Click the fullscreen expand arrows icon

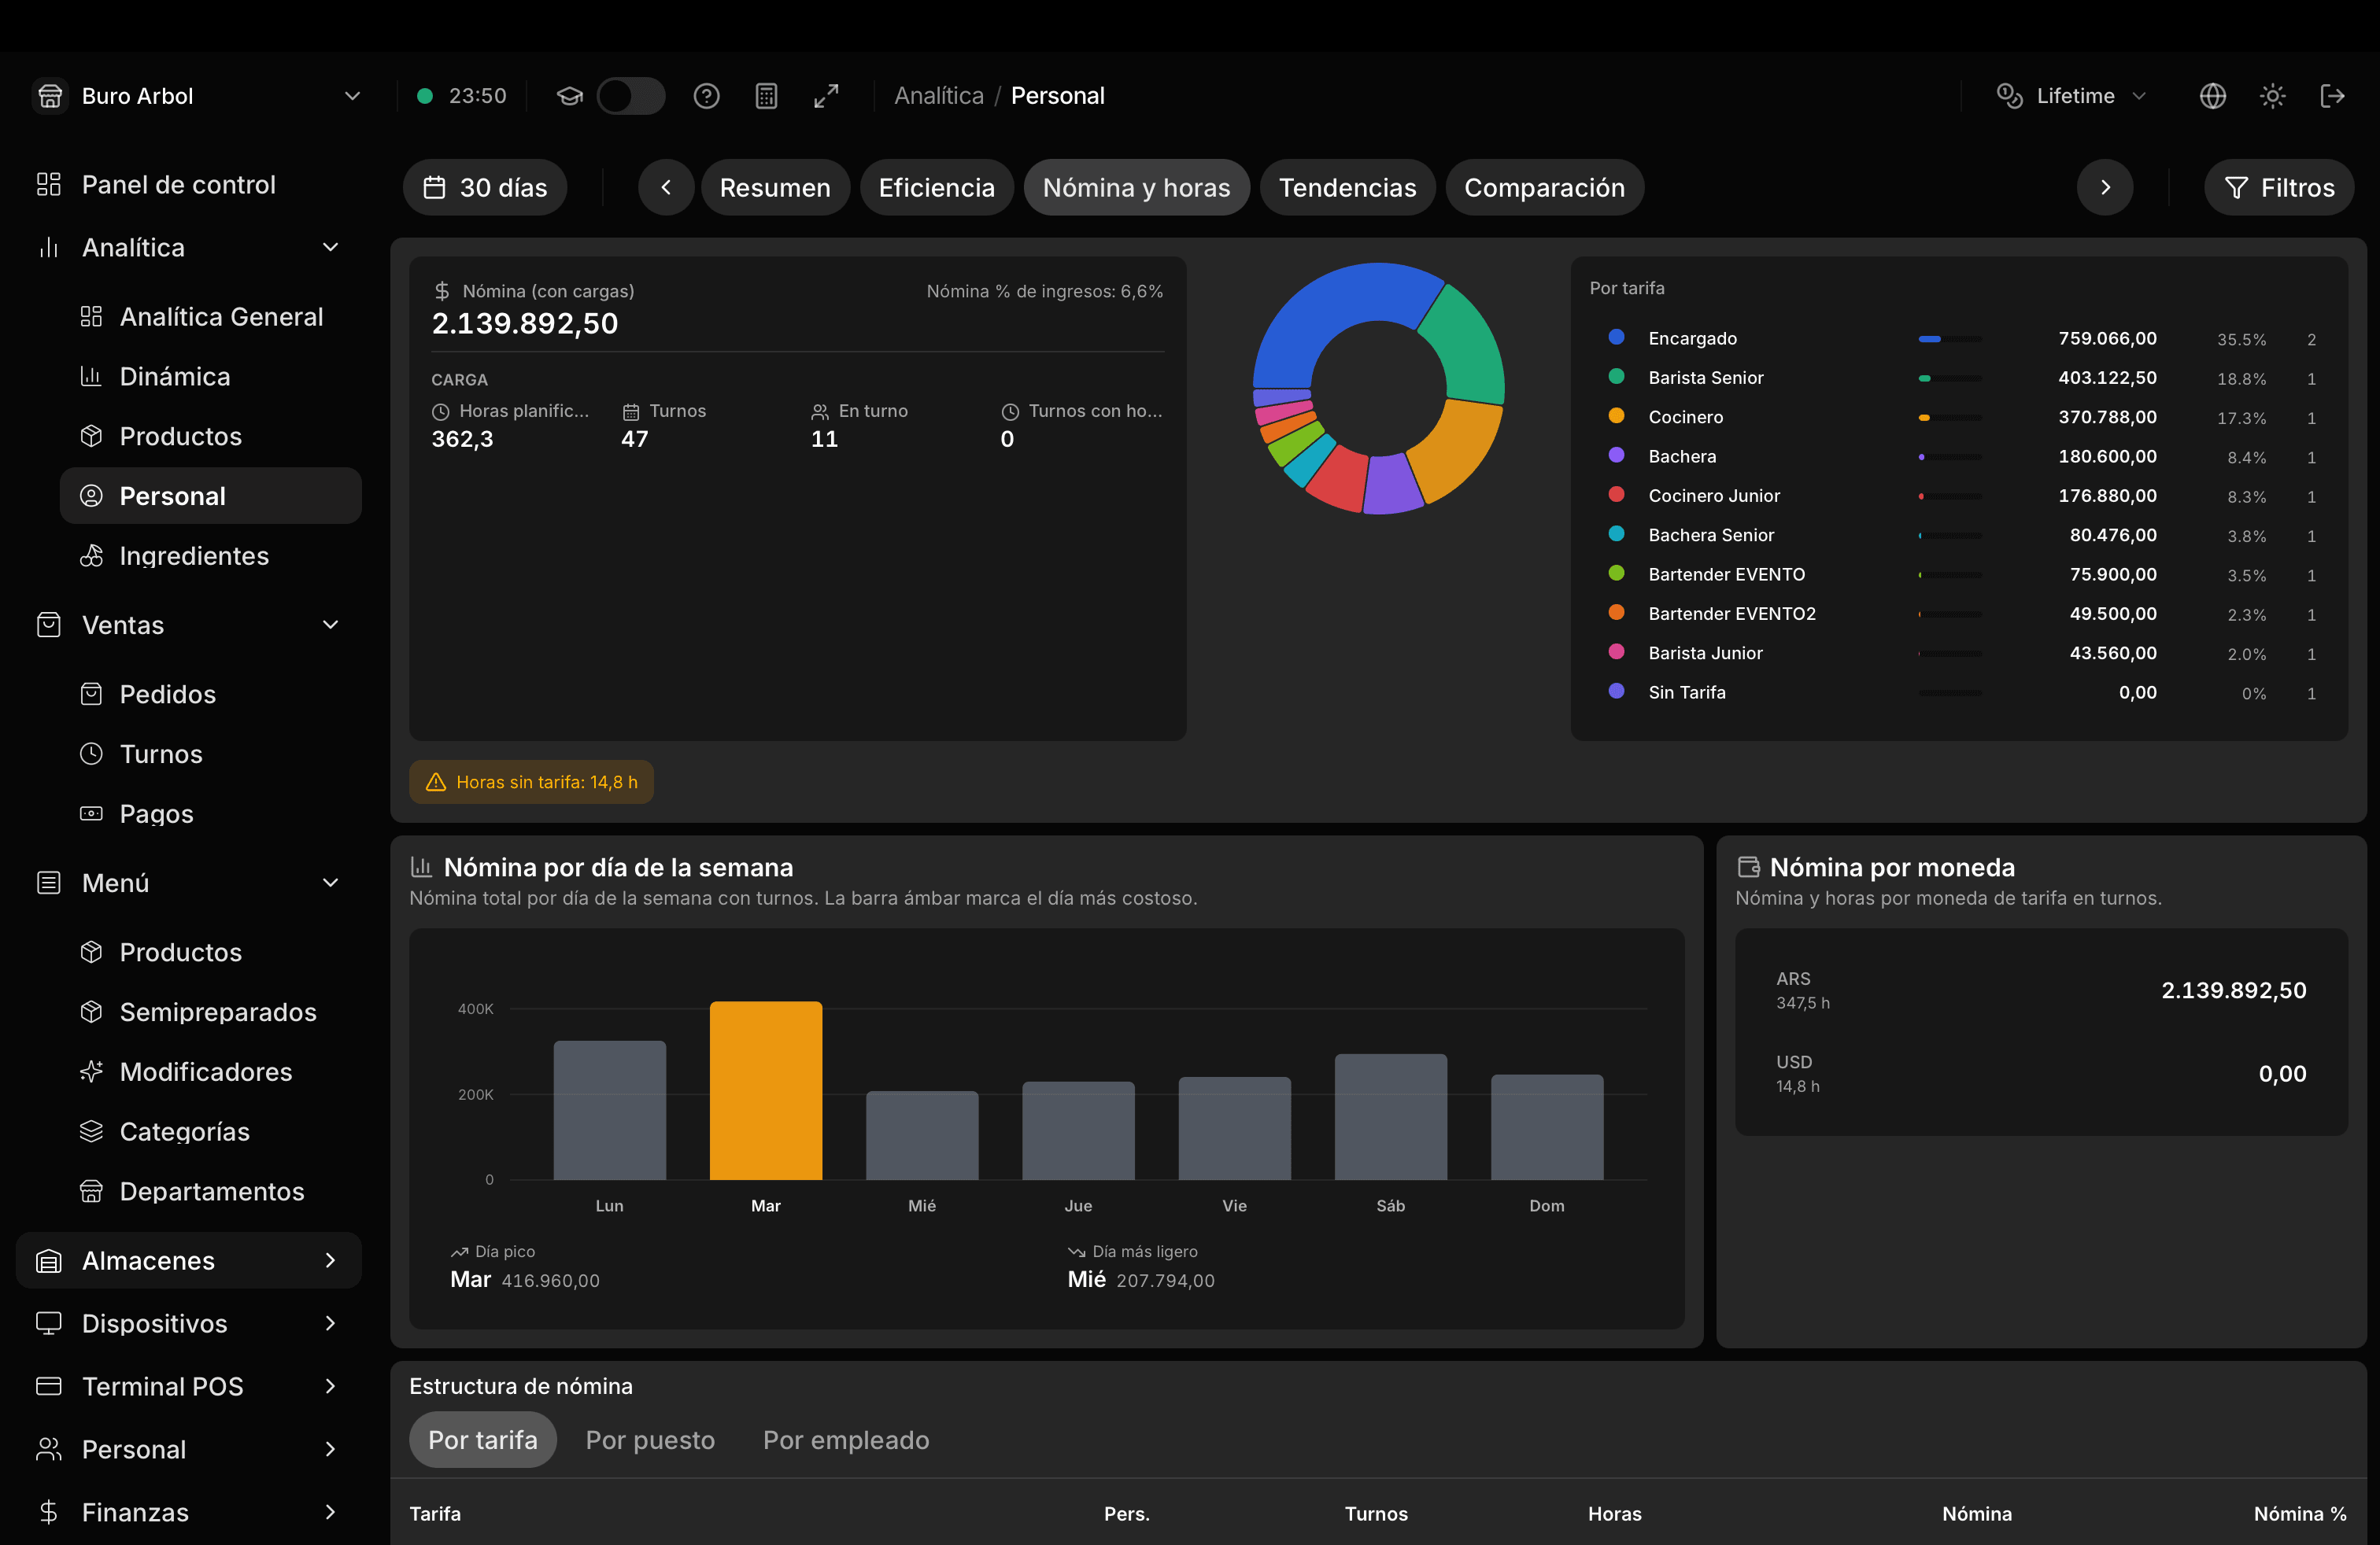[826, 96]
